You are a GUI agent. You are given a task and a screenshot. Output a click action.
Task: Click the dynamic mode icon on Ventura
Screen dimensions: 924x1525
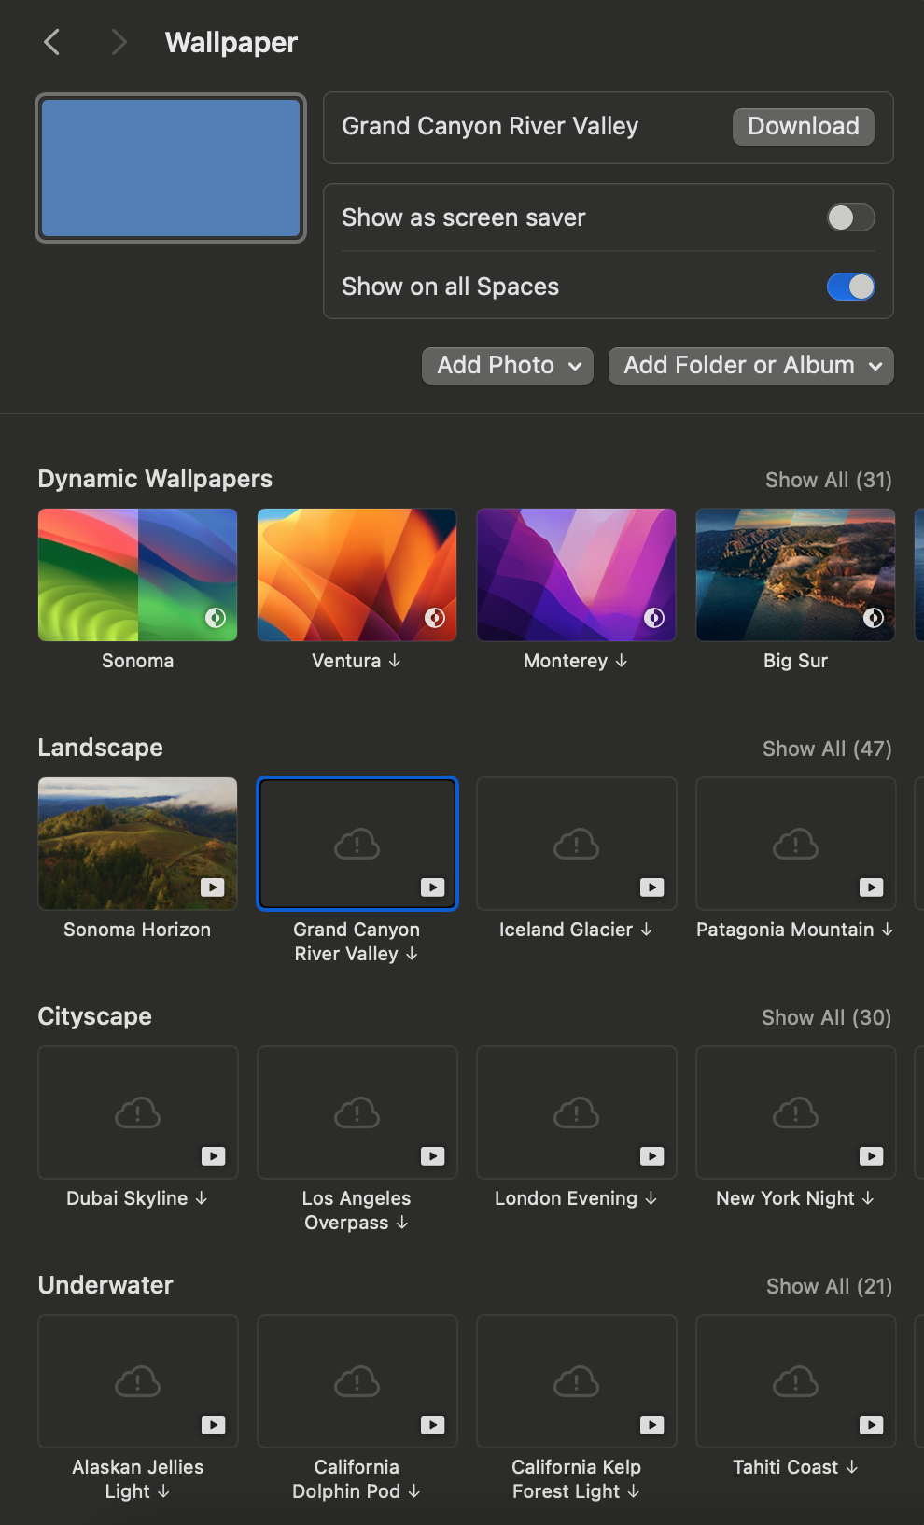(x=435, y=618)
